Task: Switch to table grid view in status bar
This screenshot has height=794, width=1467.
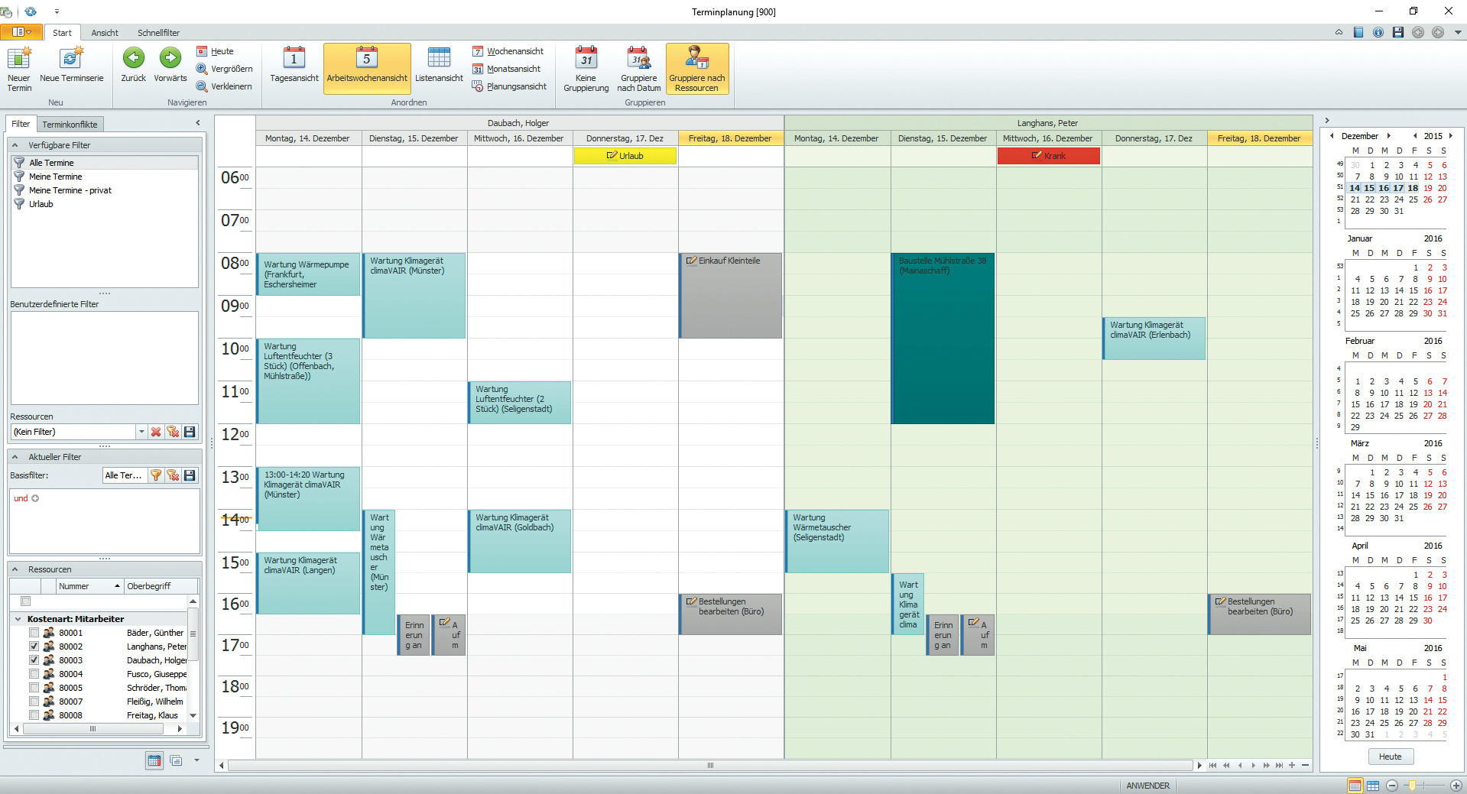Action: (x=1373, y=786)
